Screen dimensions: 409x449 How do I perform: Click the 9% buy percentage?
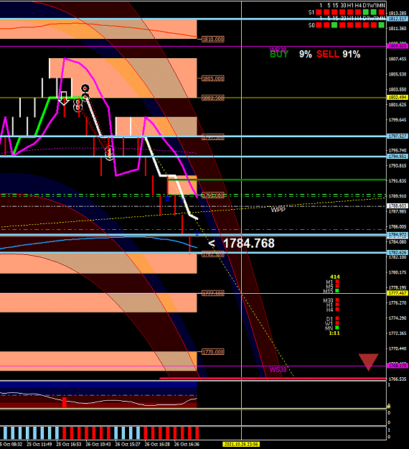(306, 54)
